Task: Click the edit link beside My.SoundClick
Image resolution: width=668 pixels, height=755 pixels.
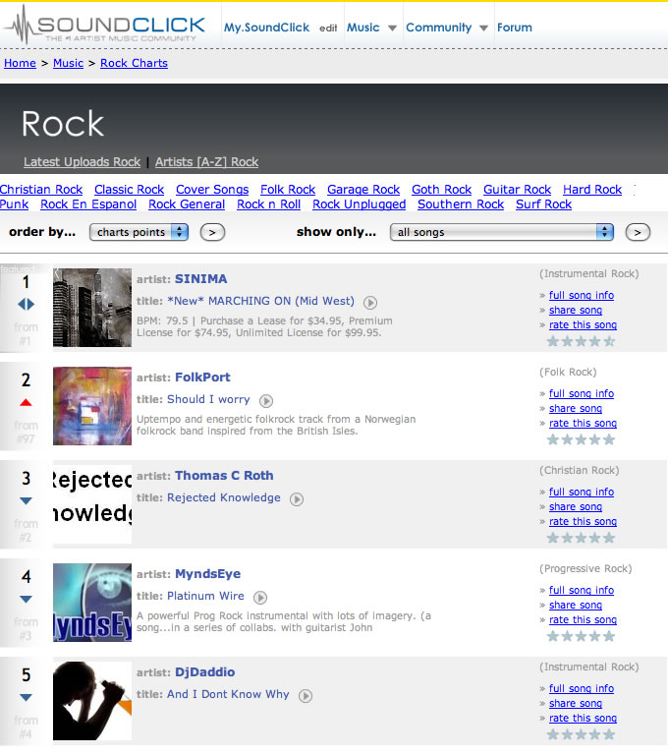Action: point(328,28)
